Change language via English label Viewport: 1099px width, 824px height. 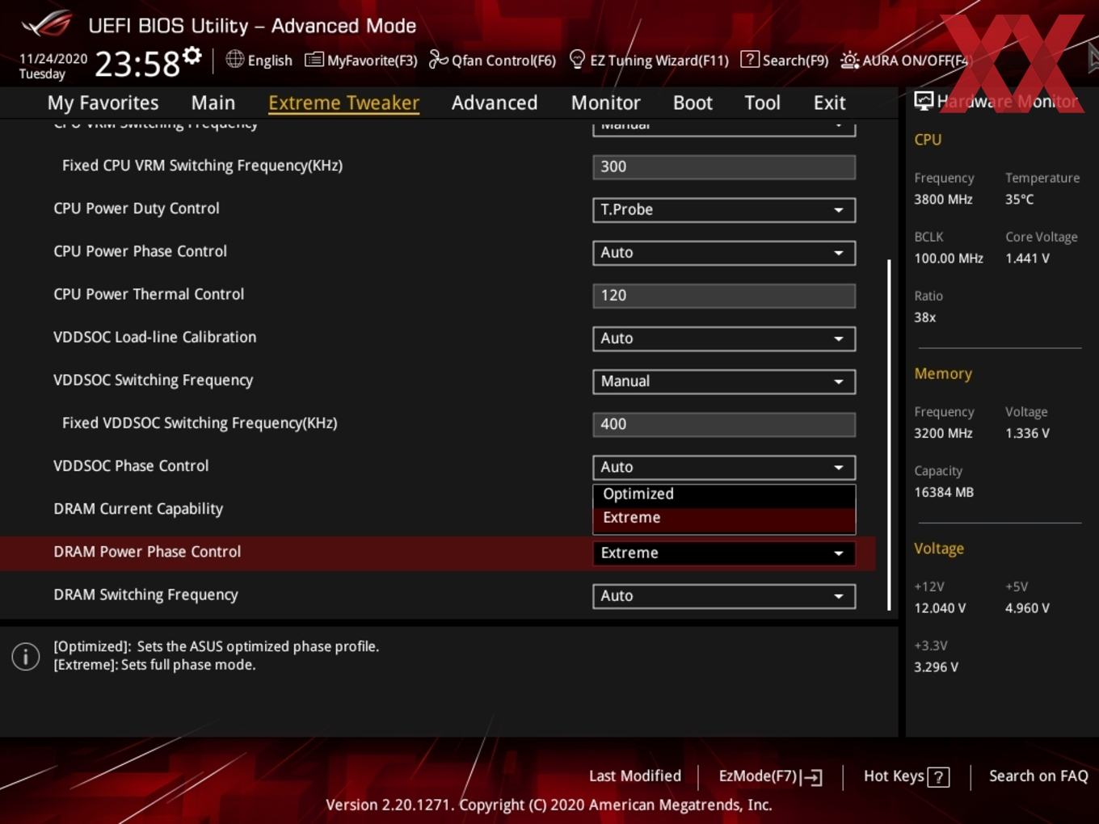[x=270, y=61]
